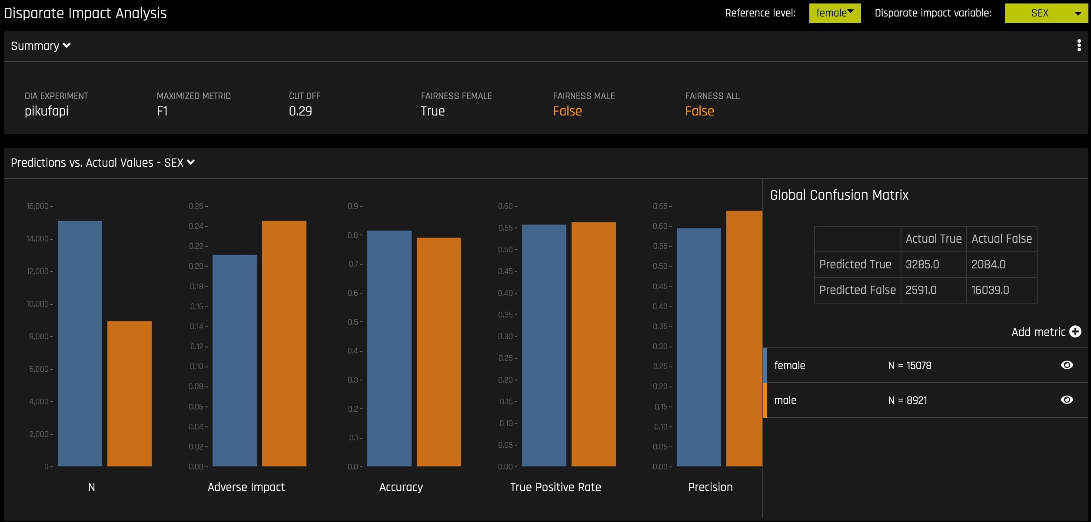
Task: Toggle visibility of the female group
Action: [x=1067, y=365]
